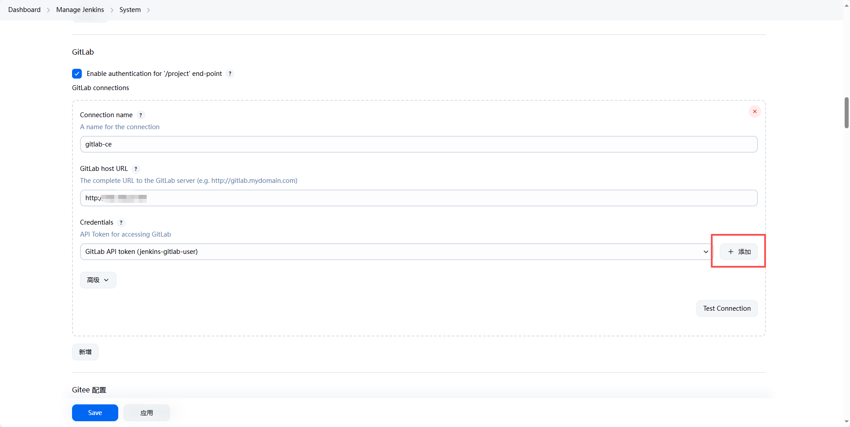850x427 pixels.
Task: Show help for GitLab host URL
Action: pyautogui.click(x=136, y=169)
